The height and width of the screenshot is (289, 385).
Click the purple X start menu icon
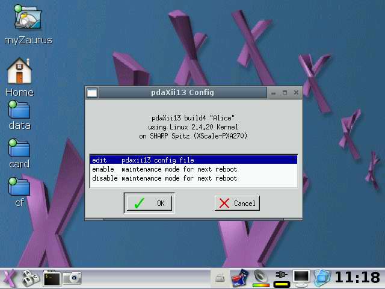click(10, 278)
